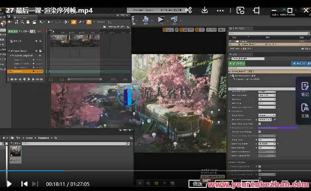Add a section to the camera cuts track
This screenshot has height=191, width=311.
coord(36,41)
